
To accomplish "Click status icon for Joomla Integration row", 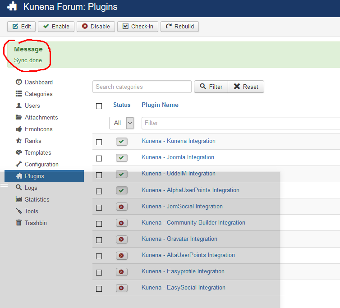I will (121, 158).
